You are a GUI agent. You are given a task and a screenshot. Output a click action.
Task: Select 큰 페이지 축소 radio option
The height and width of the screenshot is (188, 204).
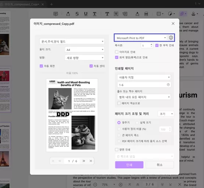tap(119, 135)
